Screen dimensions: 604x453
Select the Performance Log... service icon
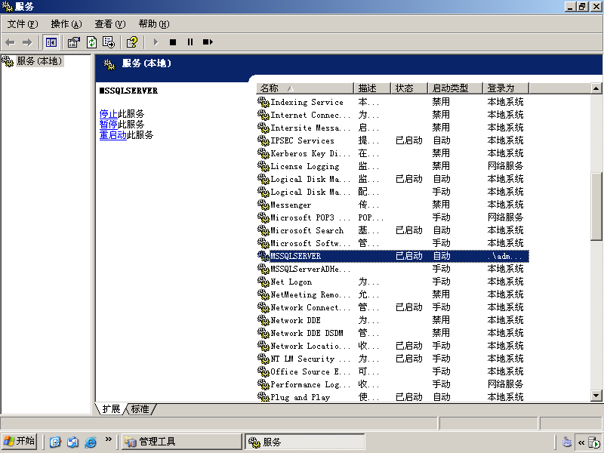(263, 385)
